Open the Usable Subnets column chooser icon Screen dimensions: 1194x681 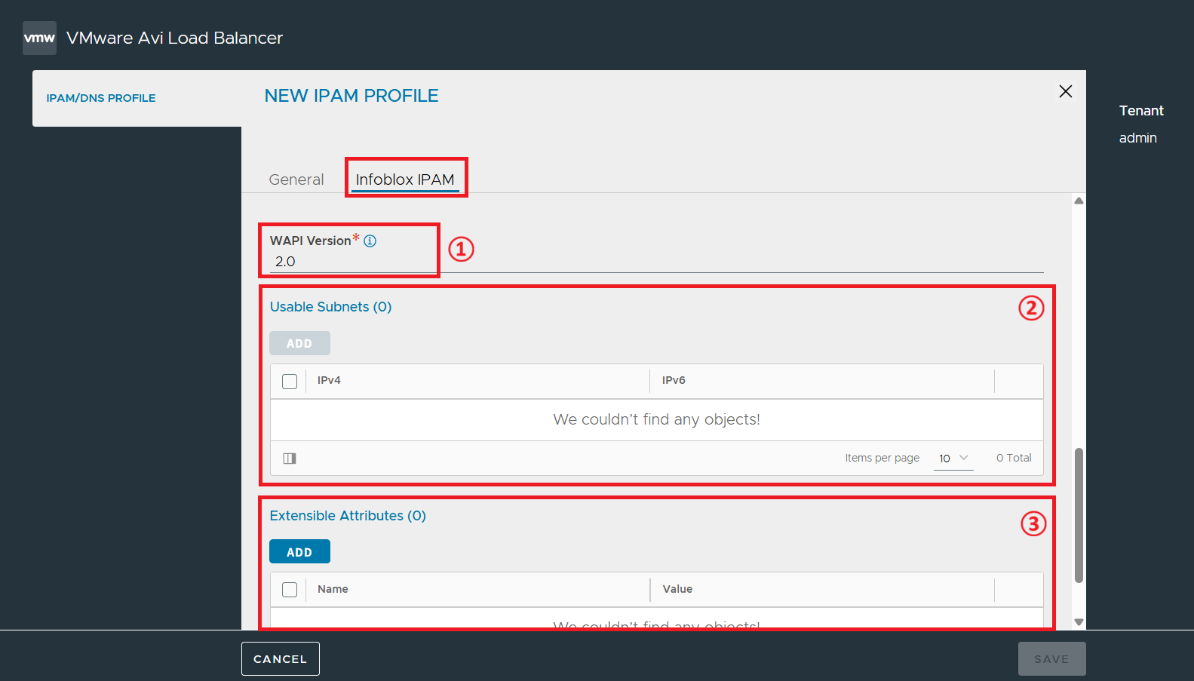pyautogui.click(x=290, y=459)
